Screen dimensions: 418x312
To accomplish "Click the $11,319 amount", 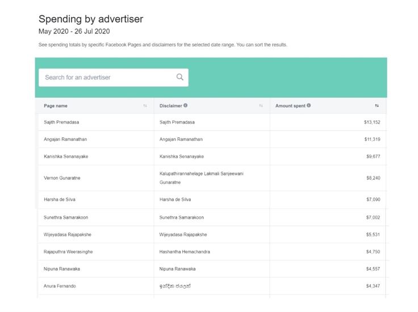I will pos(373,139).
